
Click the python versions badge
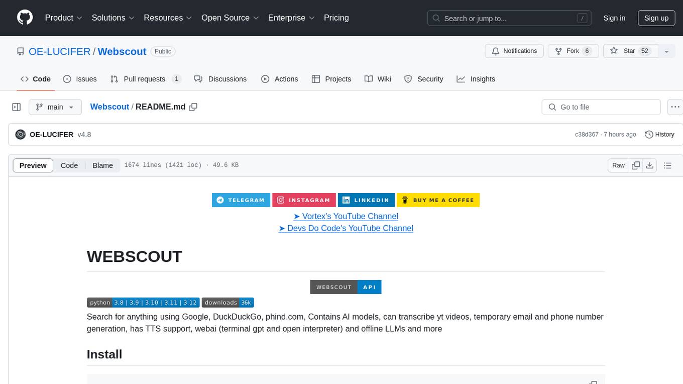click(143, 303)
